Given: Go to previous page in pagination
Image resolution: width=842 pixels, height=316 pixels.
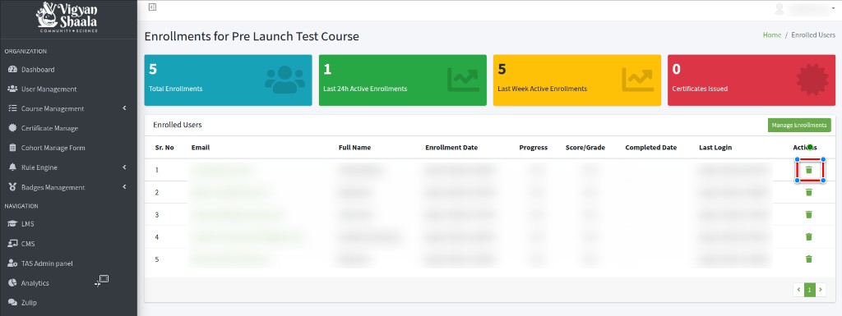Looking at the screenshot, I should click(798, 290).
